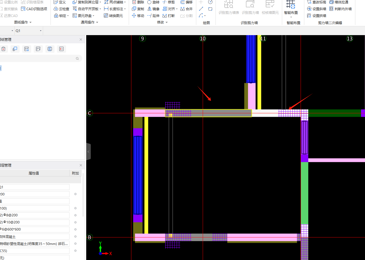
Task: Click the 墙体拉通 wall connect tool
Action: [339, 2]
